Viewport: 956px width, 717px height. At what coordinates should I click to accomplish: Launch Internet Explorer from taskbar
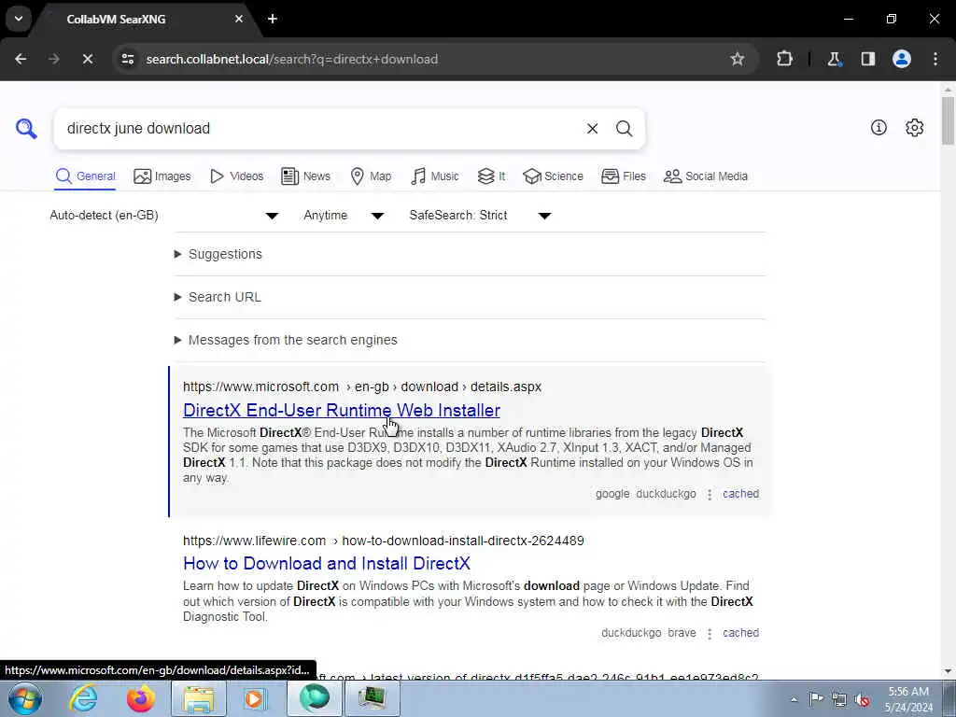coord(82,698)
